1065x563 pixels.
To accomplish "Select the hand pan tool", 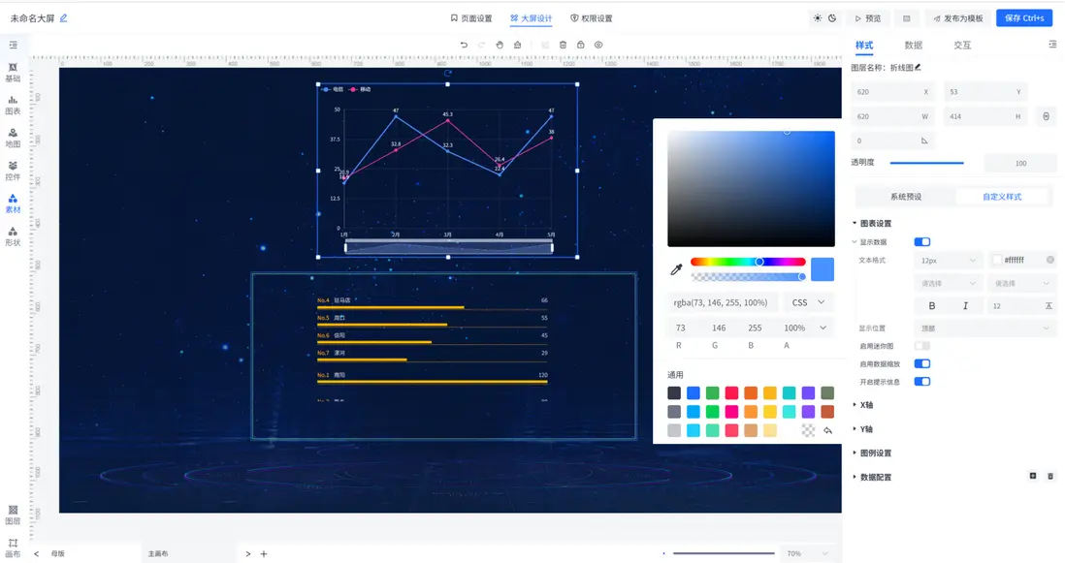I will (x=500, y=45).
